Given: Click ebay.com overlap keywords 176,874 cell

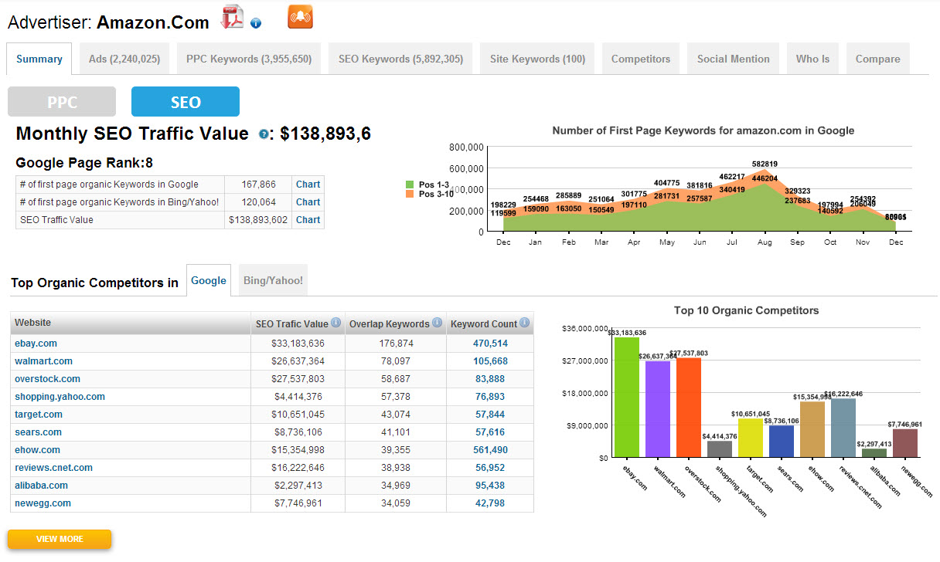Looking at the screenshot, I should point(396,344).
